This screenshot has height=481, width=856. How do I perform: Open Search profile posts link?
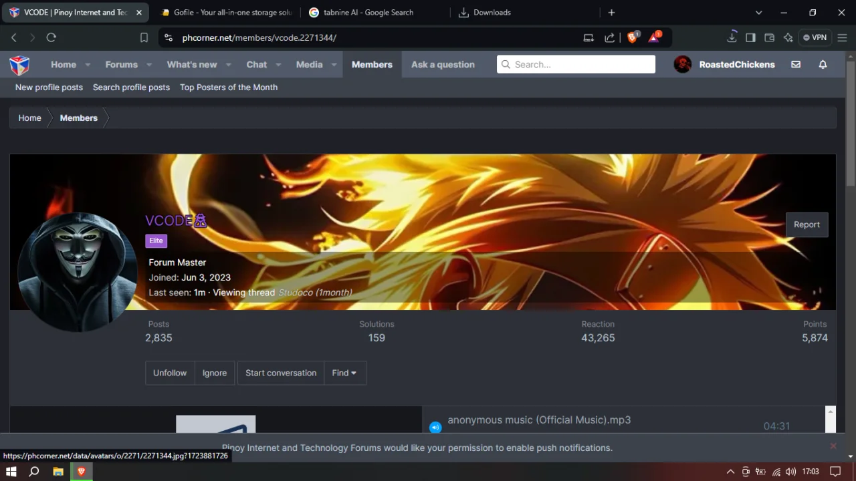(131, 88)
